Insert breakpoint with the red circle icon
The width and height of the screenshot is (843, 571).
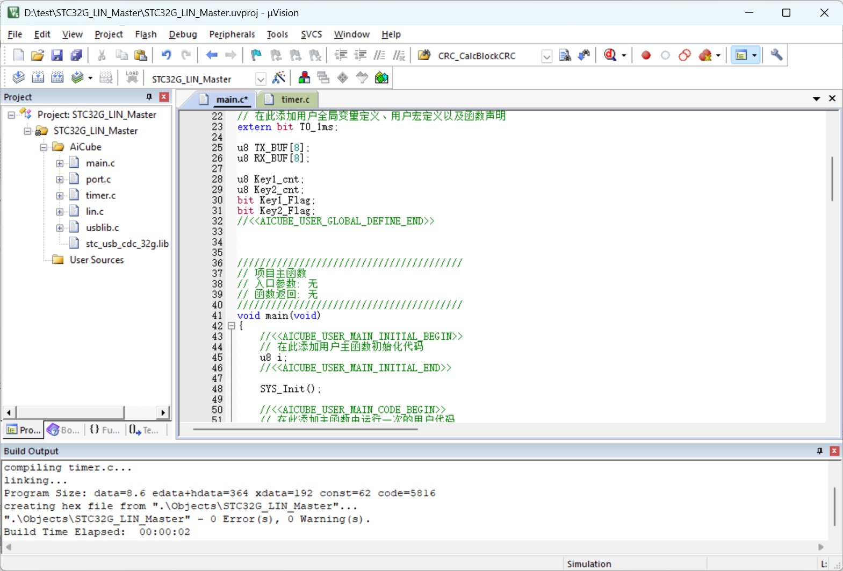point(646,55)
